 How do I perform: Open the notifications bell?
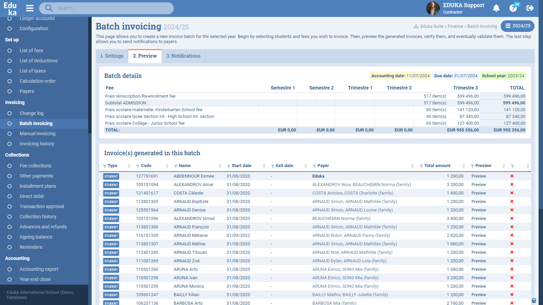pyautogui.click(x=496, y=8)
